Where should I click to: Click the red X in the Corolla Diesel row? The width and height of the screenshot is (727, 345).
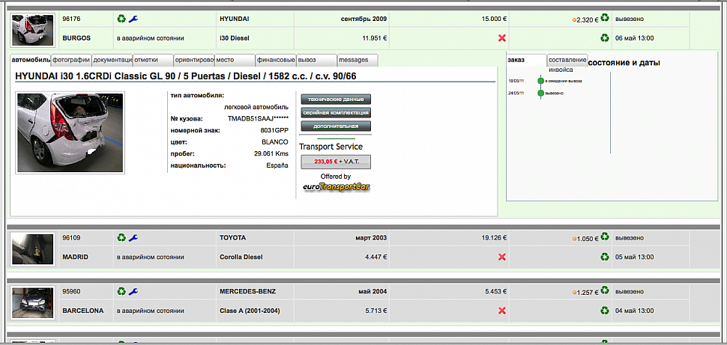pyautogui.click(x=501, y=257)
